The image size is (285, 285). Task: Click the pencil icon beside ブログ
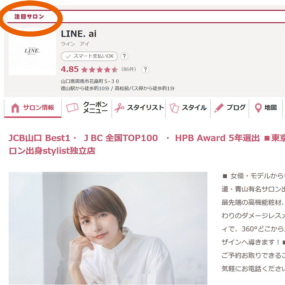coord(219,108)
